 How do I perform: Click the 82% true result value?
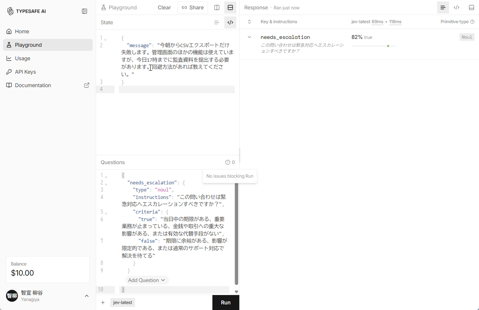coord(362,37)
